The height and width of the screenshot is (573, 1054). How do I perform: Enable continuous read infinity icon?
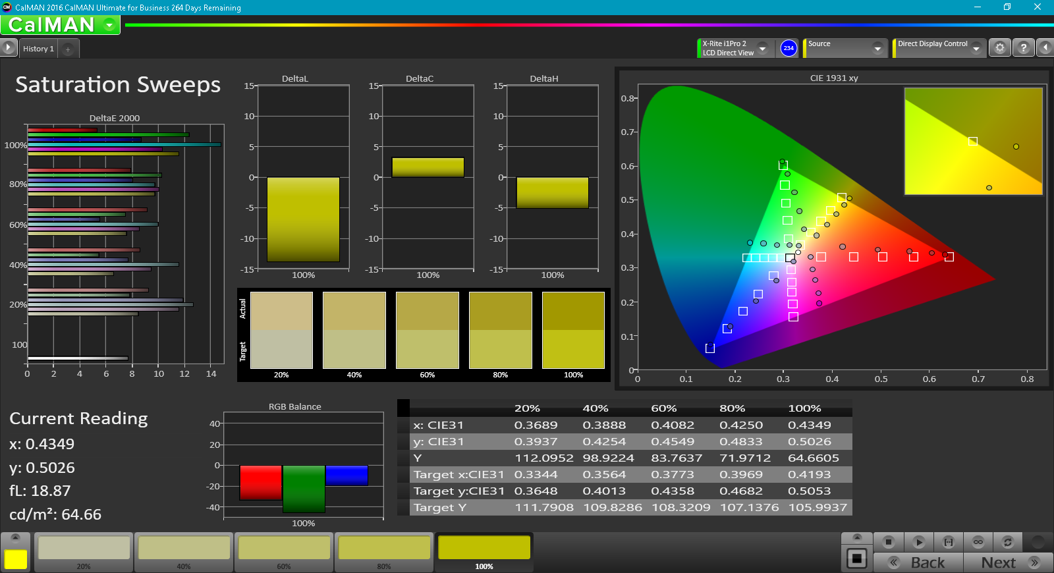tap(978, 542)
